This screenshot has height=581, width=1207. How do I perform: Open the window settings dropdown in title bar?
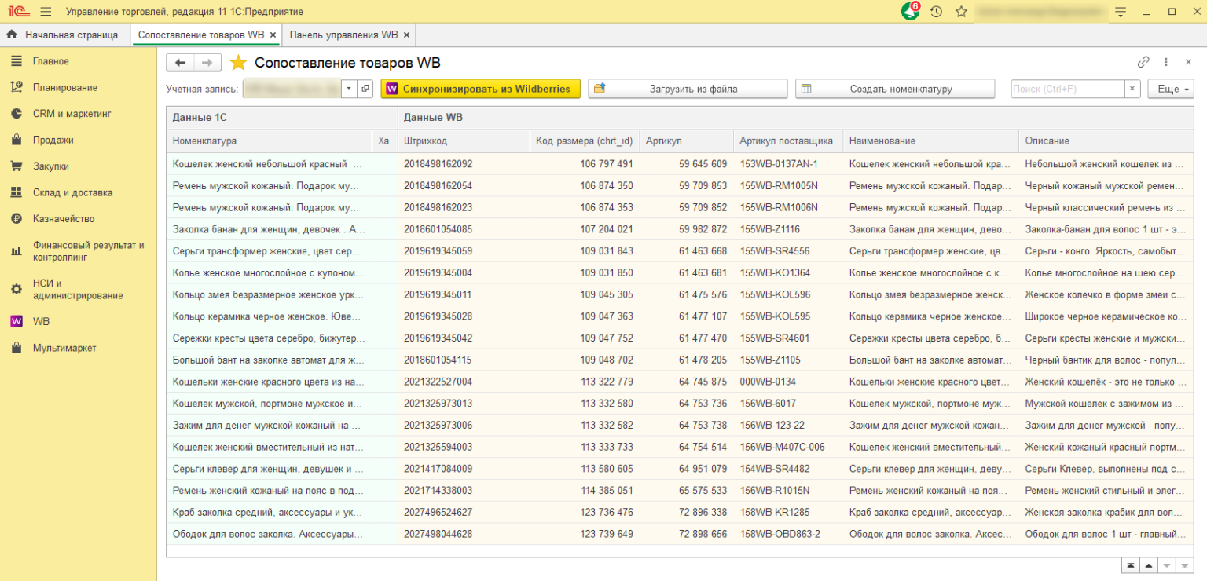click(1121, 12)
